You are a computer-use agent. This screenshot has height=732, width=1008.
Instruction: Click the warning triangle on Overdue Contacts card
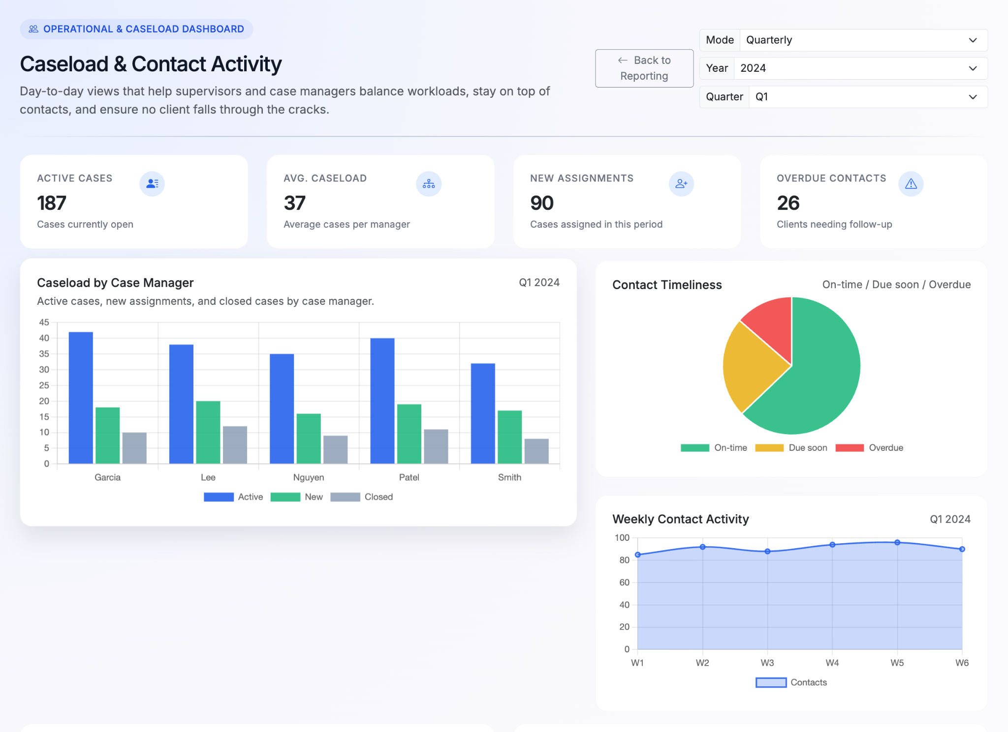point(911,183)
